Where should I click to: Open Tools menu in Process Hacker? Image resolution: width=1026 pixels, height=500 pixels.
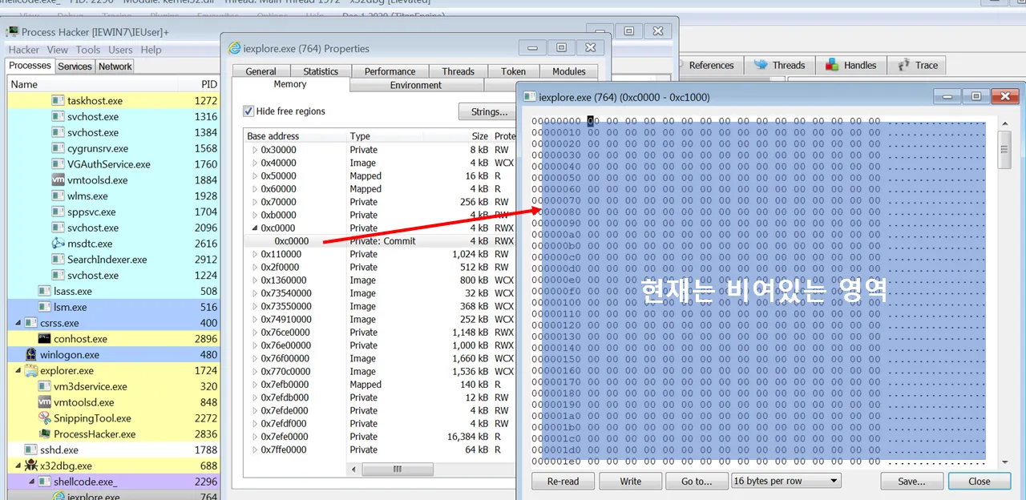click(88, 50)
